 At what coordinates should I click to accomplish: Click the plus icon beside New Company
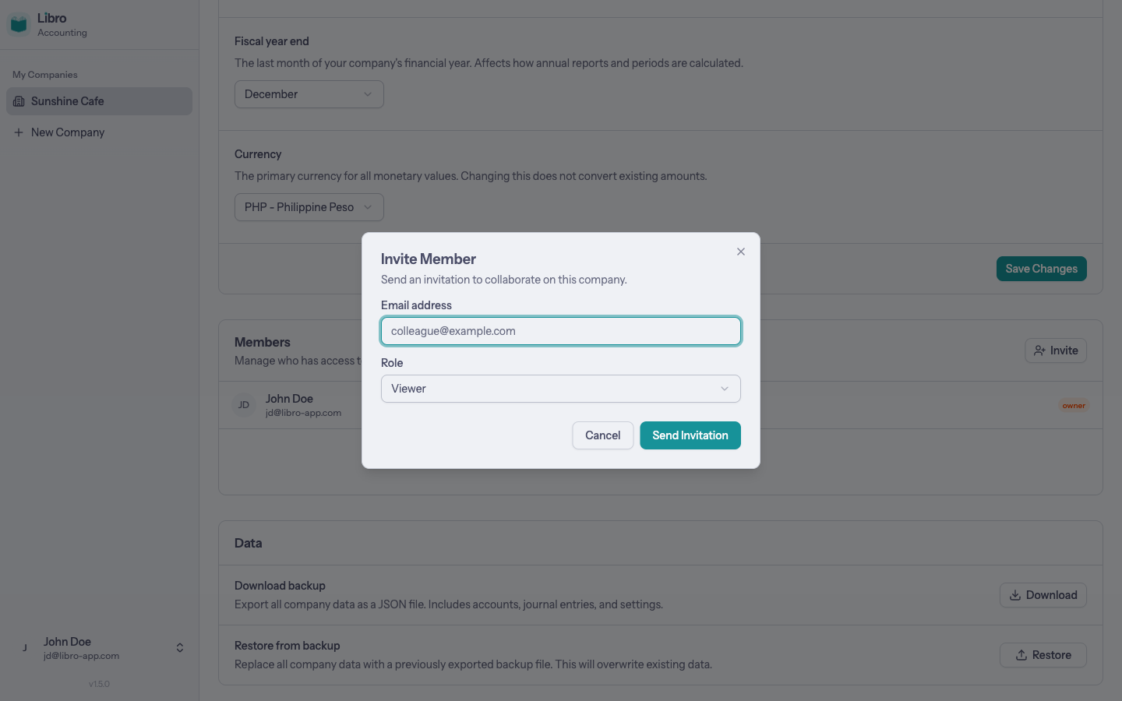[x=19, y=132]
